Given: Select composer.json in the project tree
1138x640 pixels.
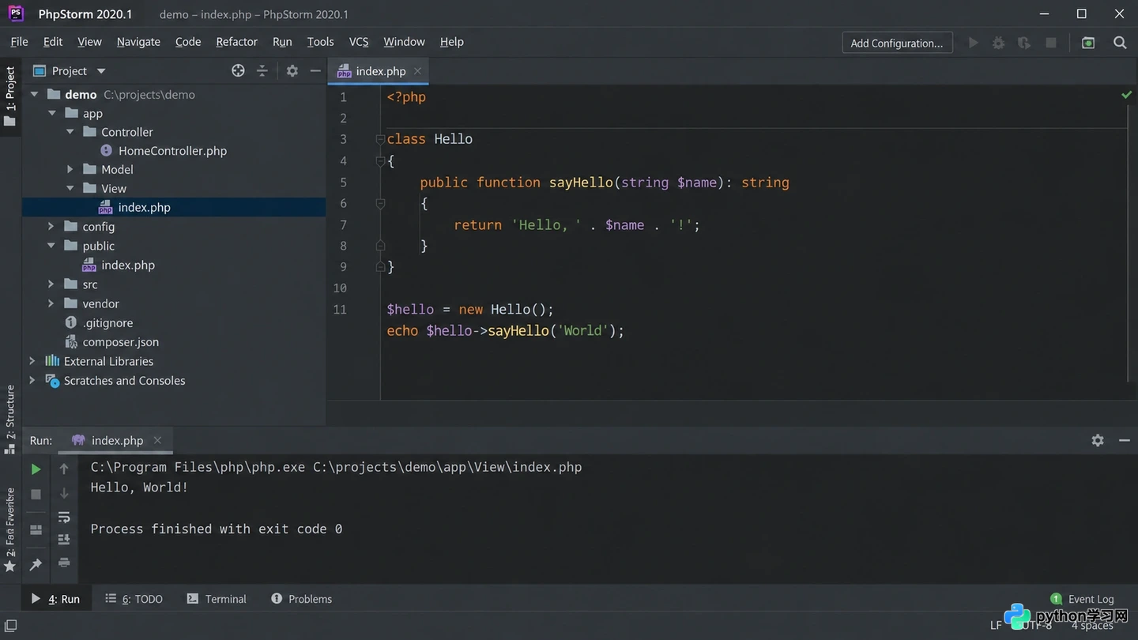Looking at the screenshot, I should tap(121, 342).
